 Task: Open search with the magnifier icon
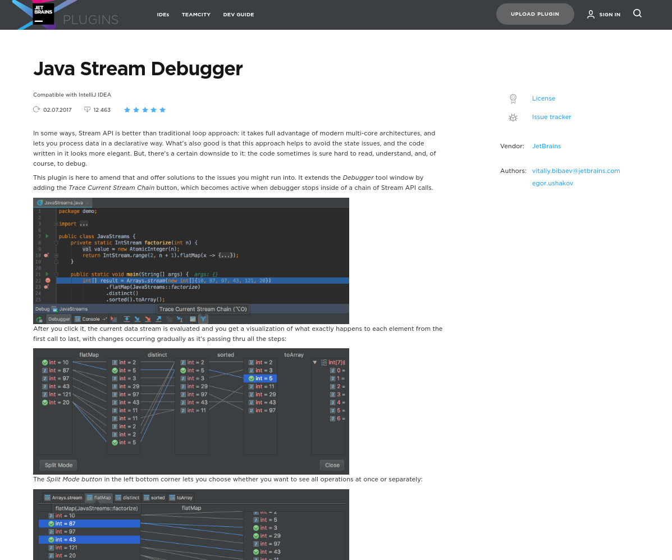click(x=637, y=13)
